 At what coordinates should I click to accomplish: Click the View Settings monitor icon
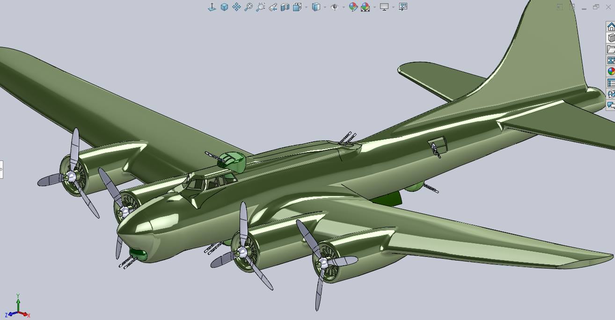pyautogui.click(x=384, y=7)
